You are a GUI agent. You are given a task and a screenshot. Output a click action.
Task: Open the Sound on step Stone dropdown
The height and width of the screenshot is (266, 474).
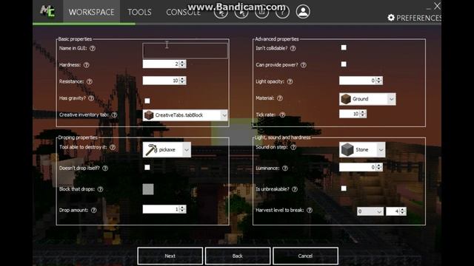362,149
